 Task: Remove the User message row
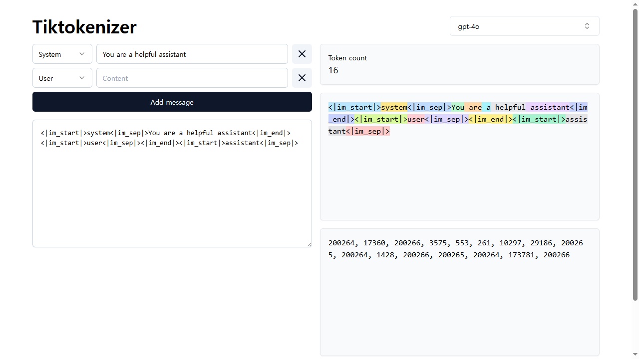point(302,78)
